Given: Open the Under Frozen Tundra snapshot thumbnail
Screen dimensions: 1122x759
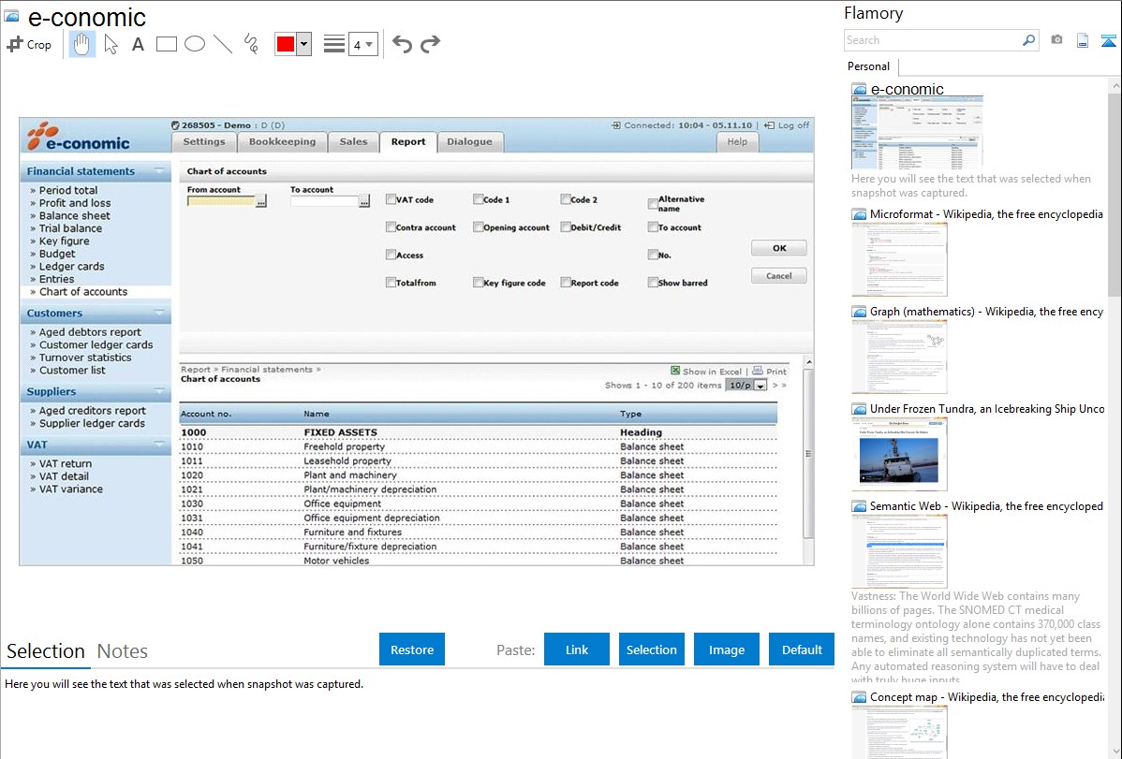Looking at the screenshot, I should point(899,454).
